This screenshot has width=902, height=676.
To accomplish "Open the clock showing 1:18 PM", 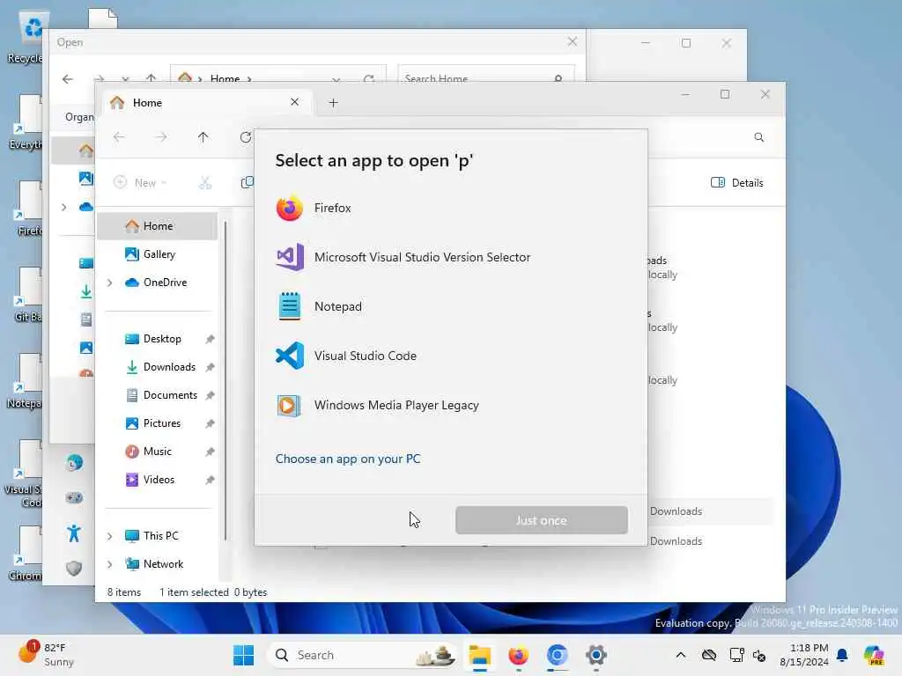I will 803,655.
